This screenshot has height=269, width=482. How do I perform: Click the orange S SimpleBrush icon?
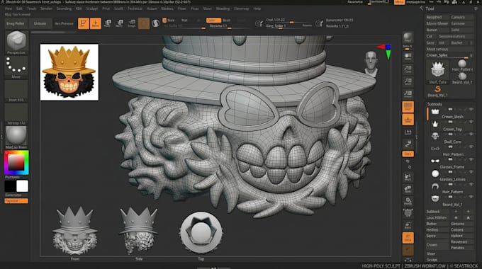click(x=437, y=89)
